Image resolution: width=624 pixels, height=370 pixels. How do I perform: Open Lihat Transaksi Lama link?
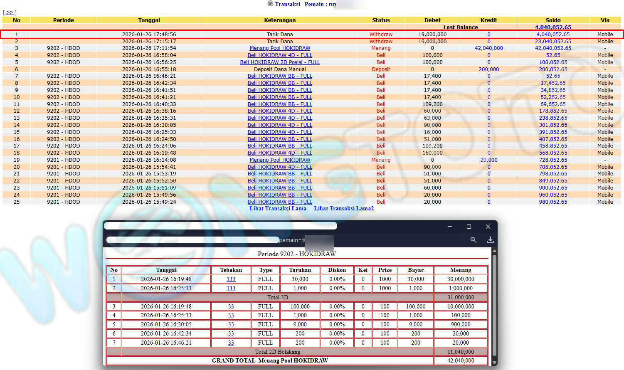pos(278,209)
